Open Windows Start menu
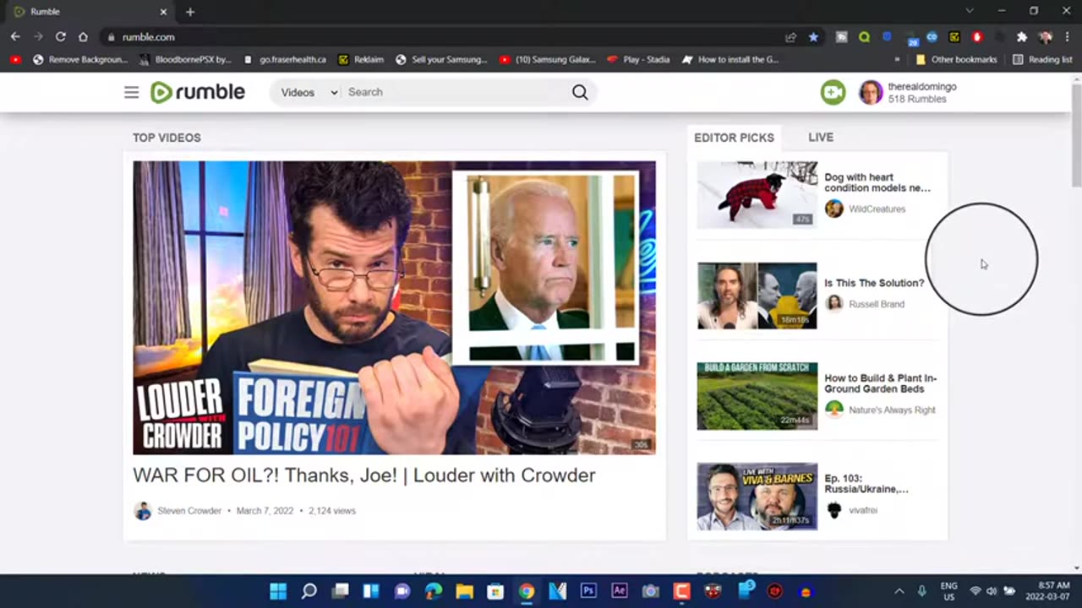 (x=278, y=591)
